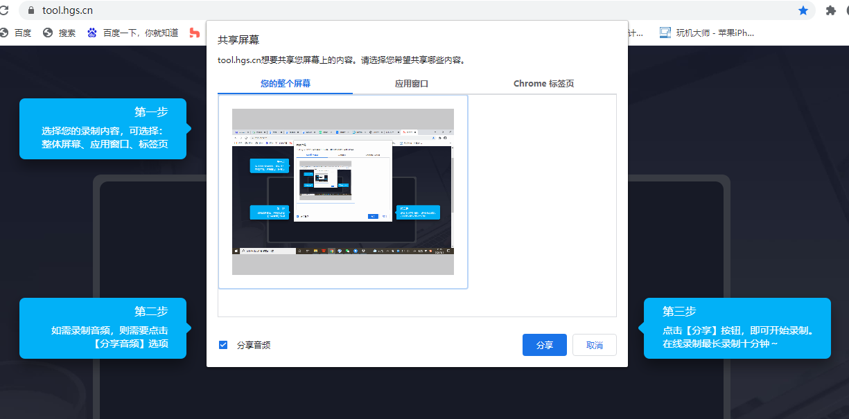This screenshot has width=849, height=419.
Task: Click the 第三步 instruction banner
Action: pyautogui.click(x=737, y=328)
